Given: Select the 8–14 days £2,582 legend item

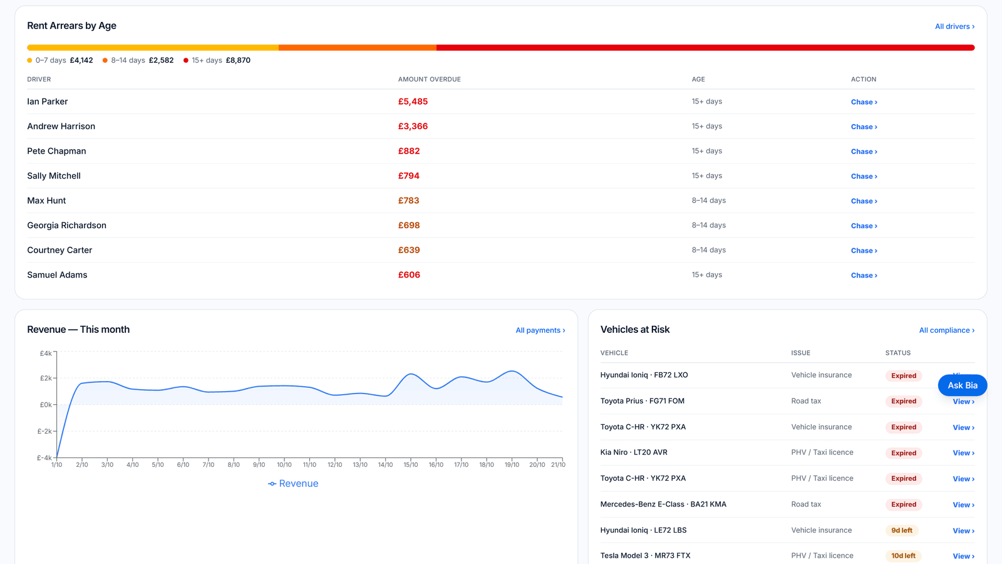Looking at the screenshot, I should [x=138, y=60].
